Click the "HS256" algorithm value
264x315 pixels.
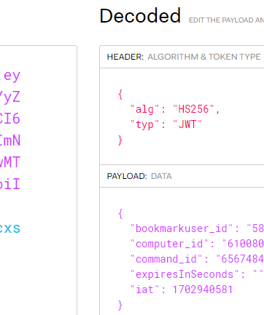point(193,109)
